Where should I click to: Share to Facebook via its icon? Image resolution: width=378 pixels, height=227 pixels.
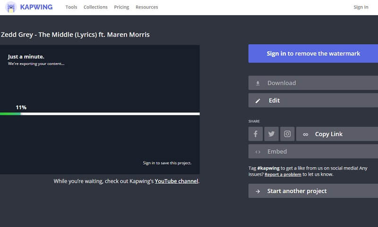pos(256,134)
